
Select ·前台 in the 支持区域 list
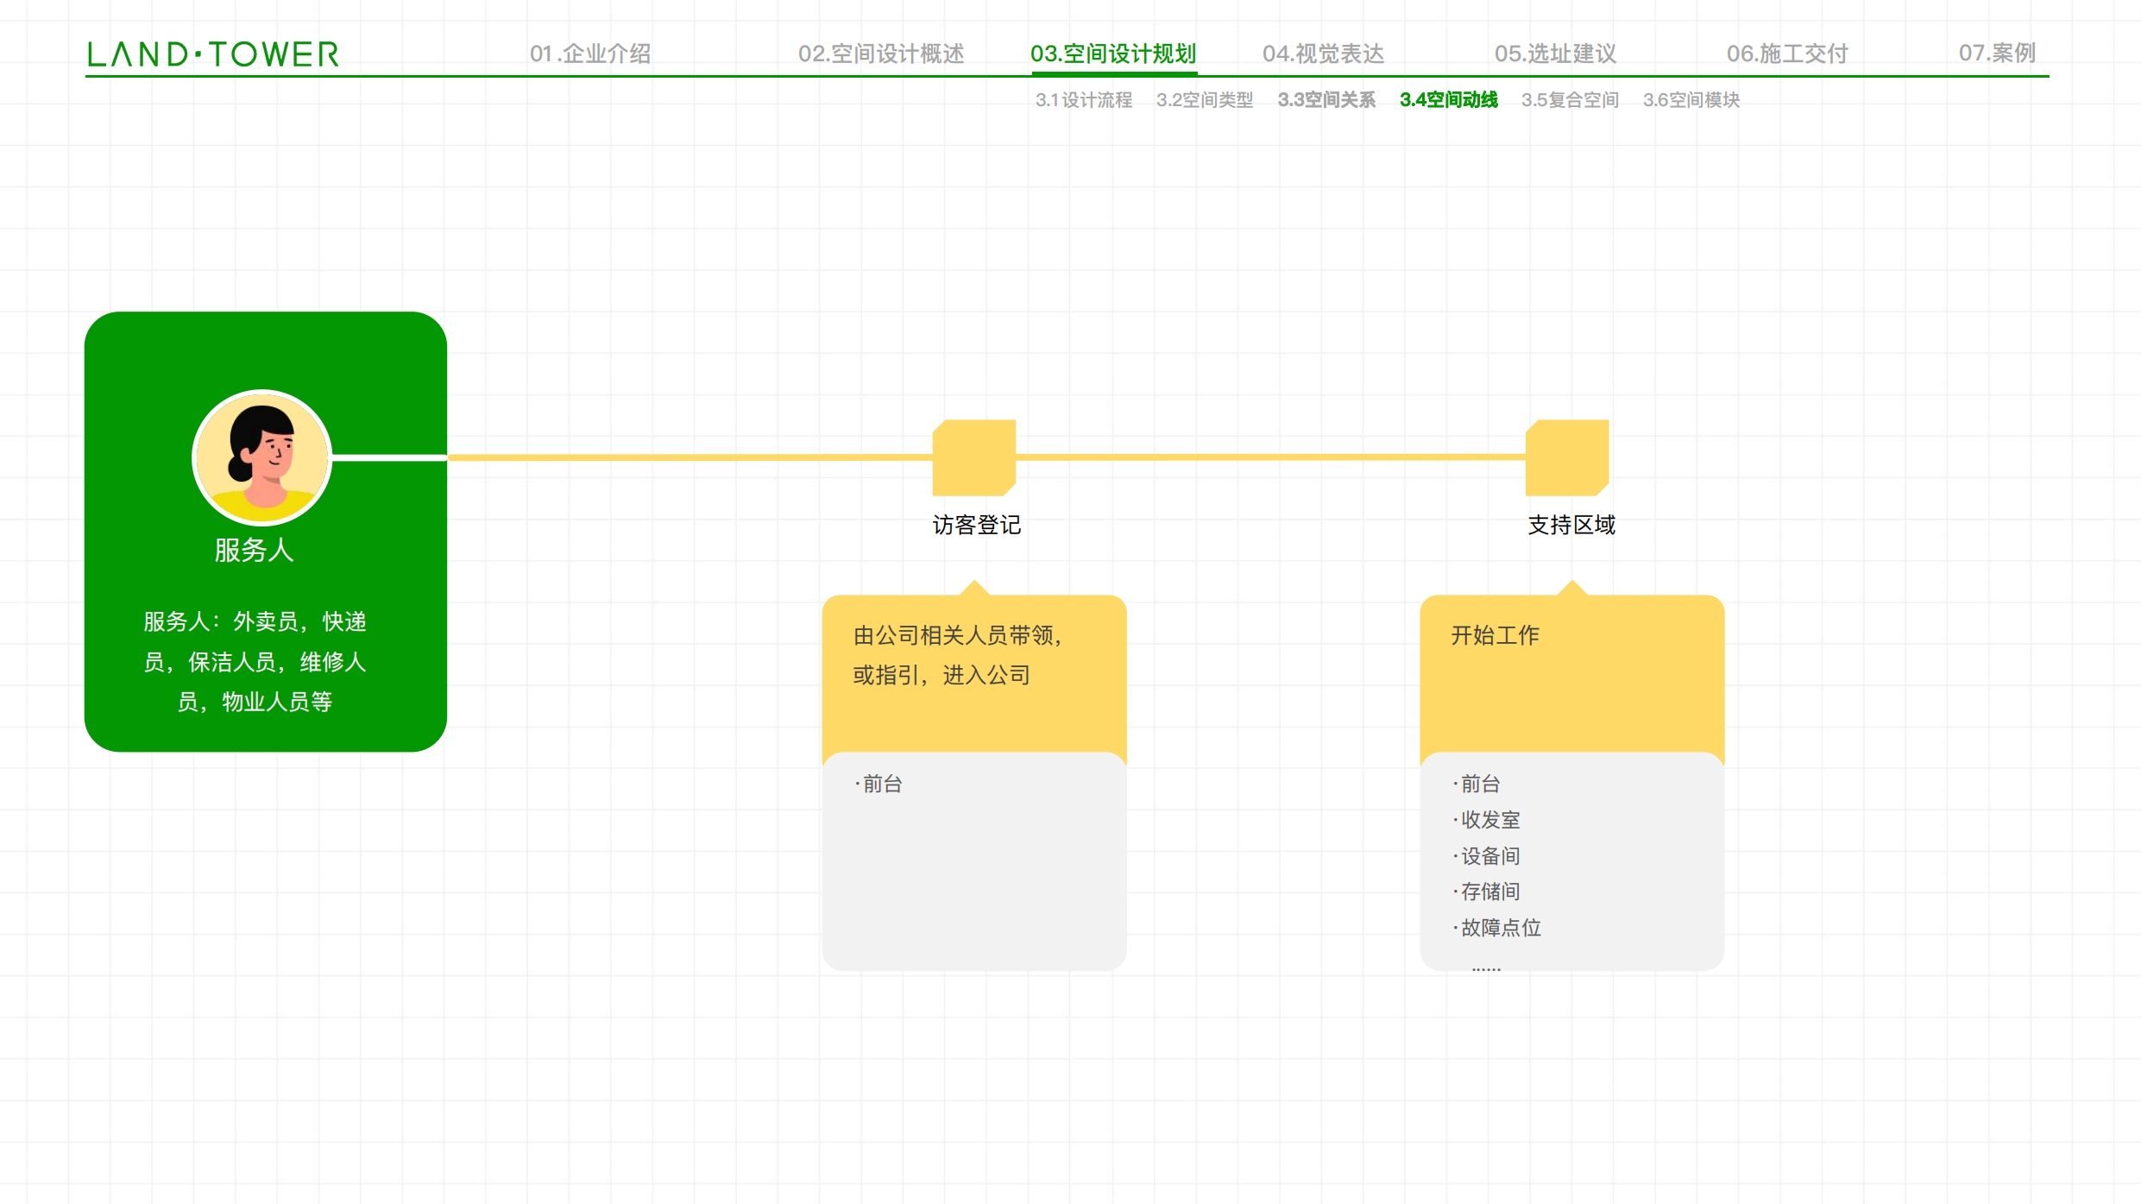pyautogui.click(x=1477, y=784)
